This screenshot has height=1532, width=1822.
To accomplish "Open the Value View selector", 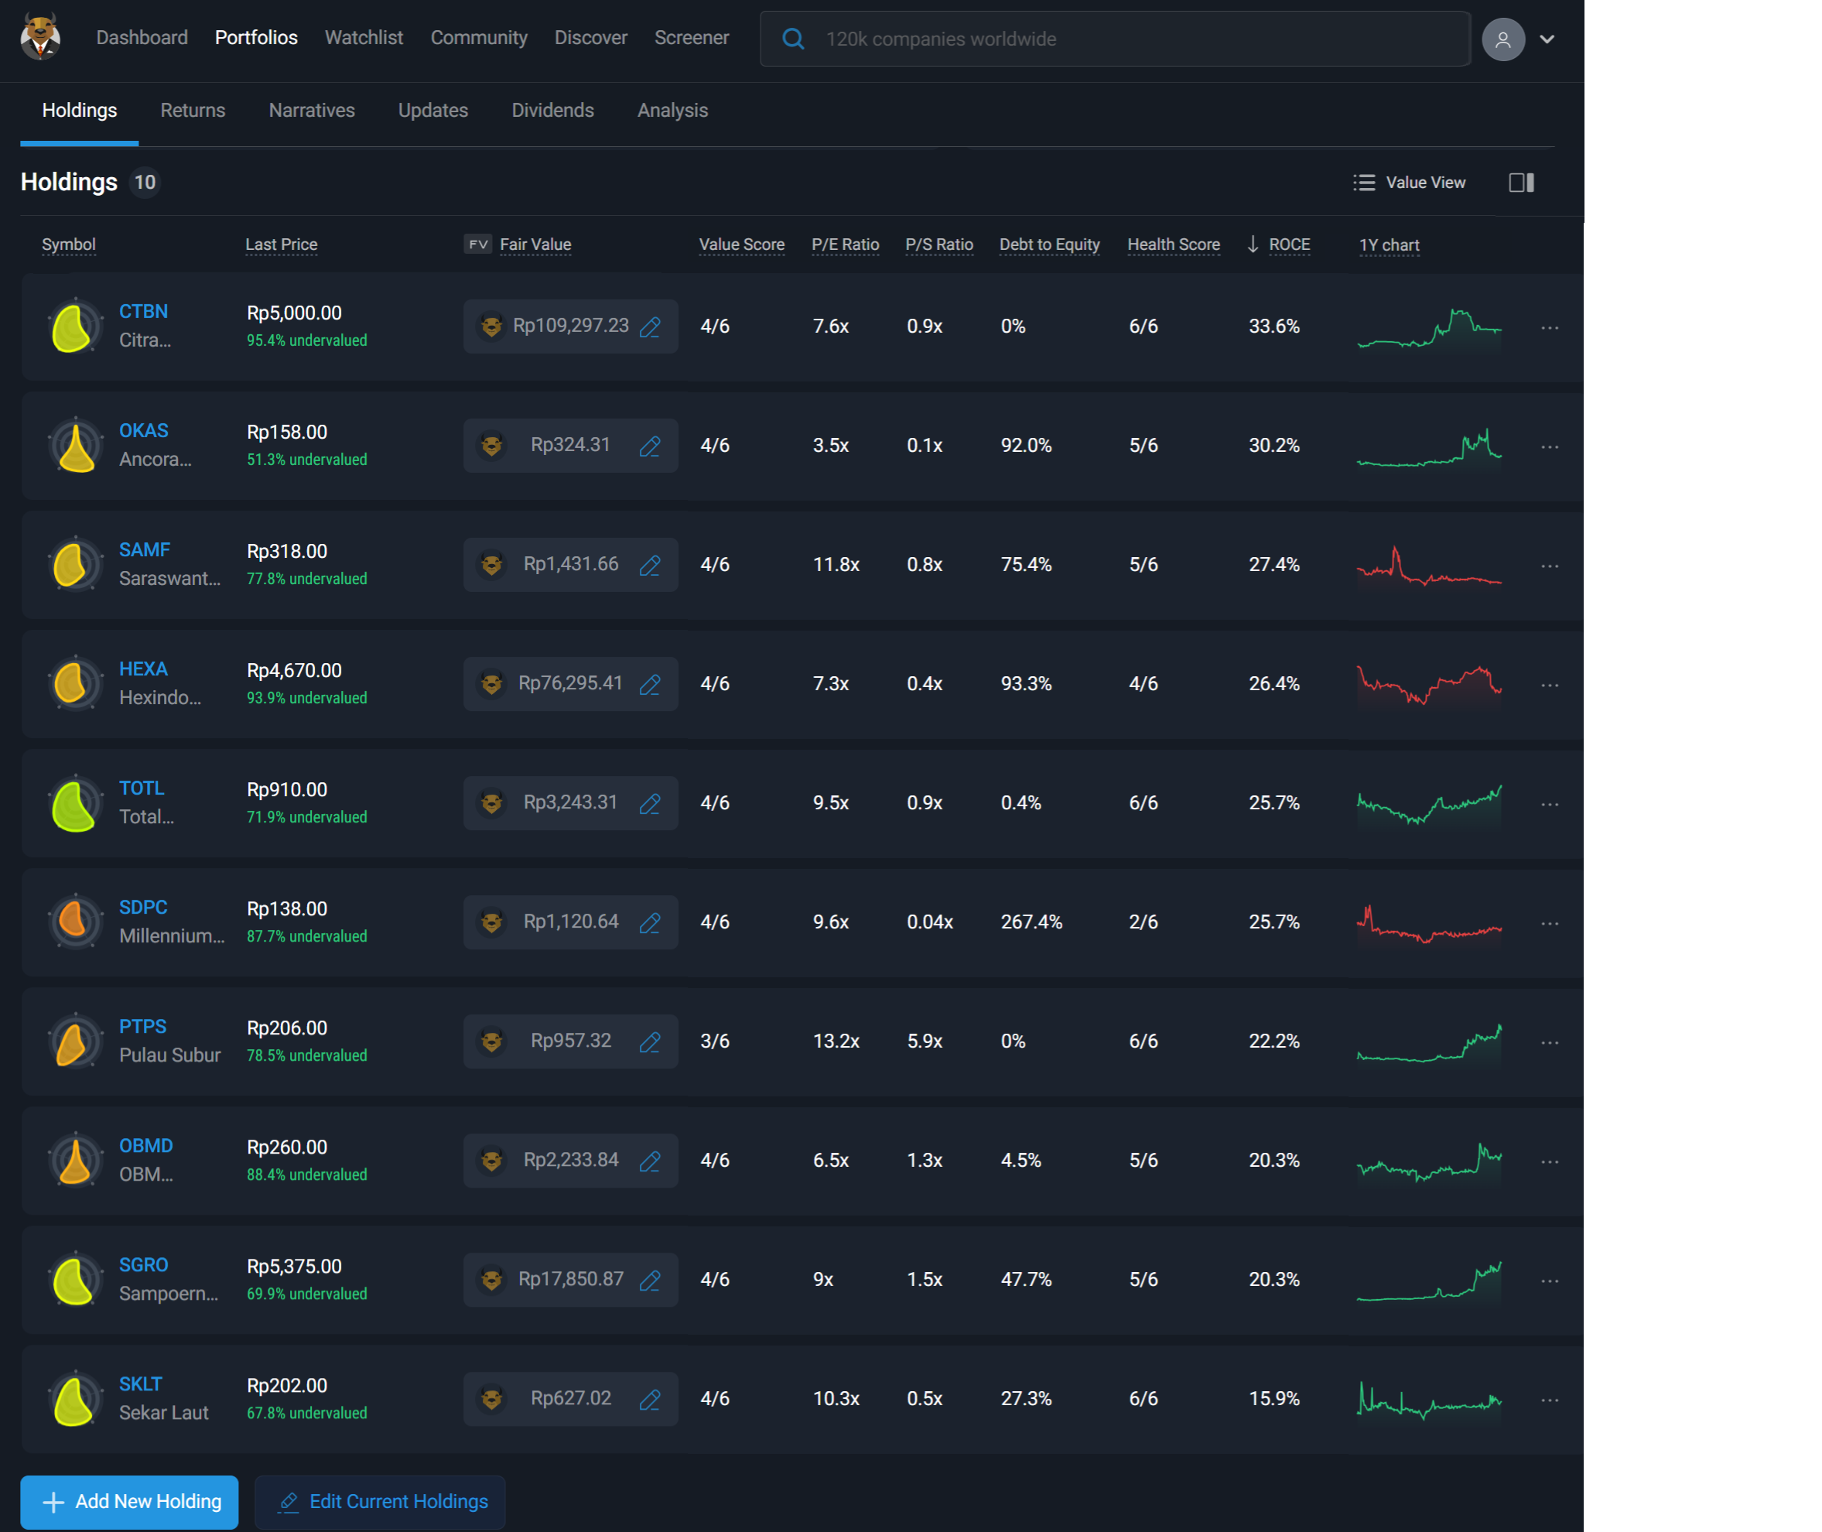I will (1409, 183).
